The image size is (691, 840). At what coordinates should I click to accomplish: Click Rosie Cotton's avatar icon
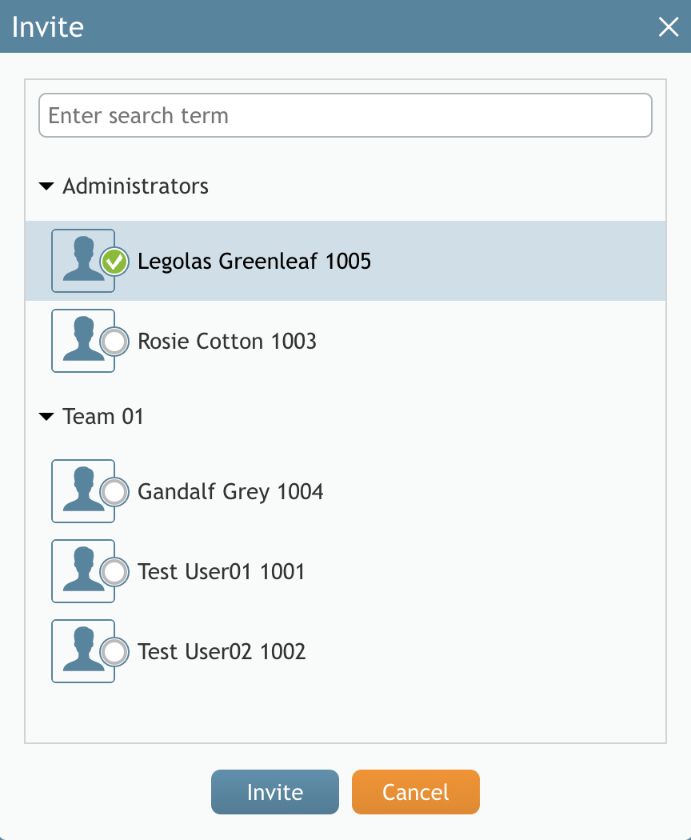pyautogui.click(x=83, y=341)
